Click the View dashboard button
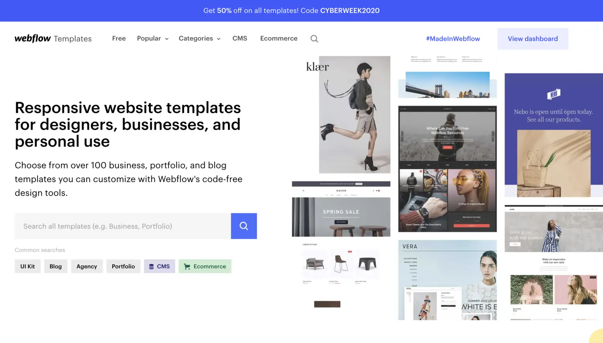603x343 pixels. click(x=533, y=39)
